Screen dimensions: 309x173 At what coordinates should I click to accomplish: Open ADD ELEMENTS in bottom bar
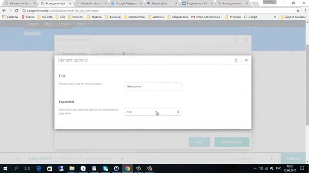pos(40,159)
